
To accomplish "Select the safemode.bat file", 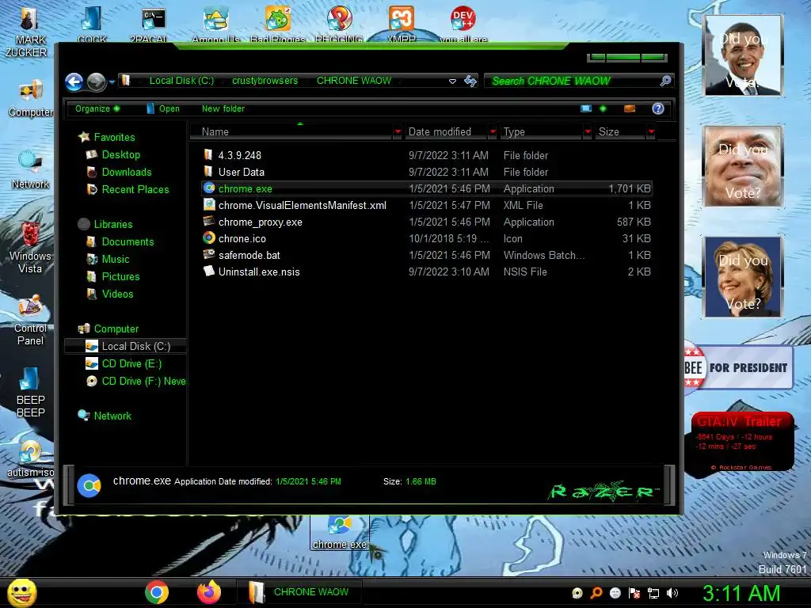I will (x=427, y=255).
